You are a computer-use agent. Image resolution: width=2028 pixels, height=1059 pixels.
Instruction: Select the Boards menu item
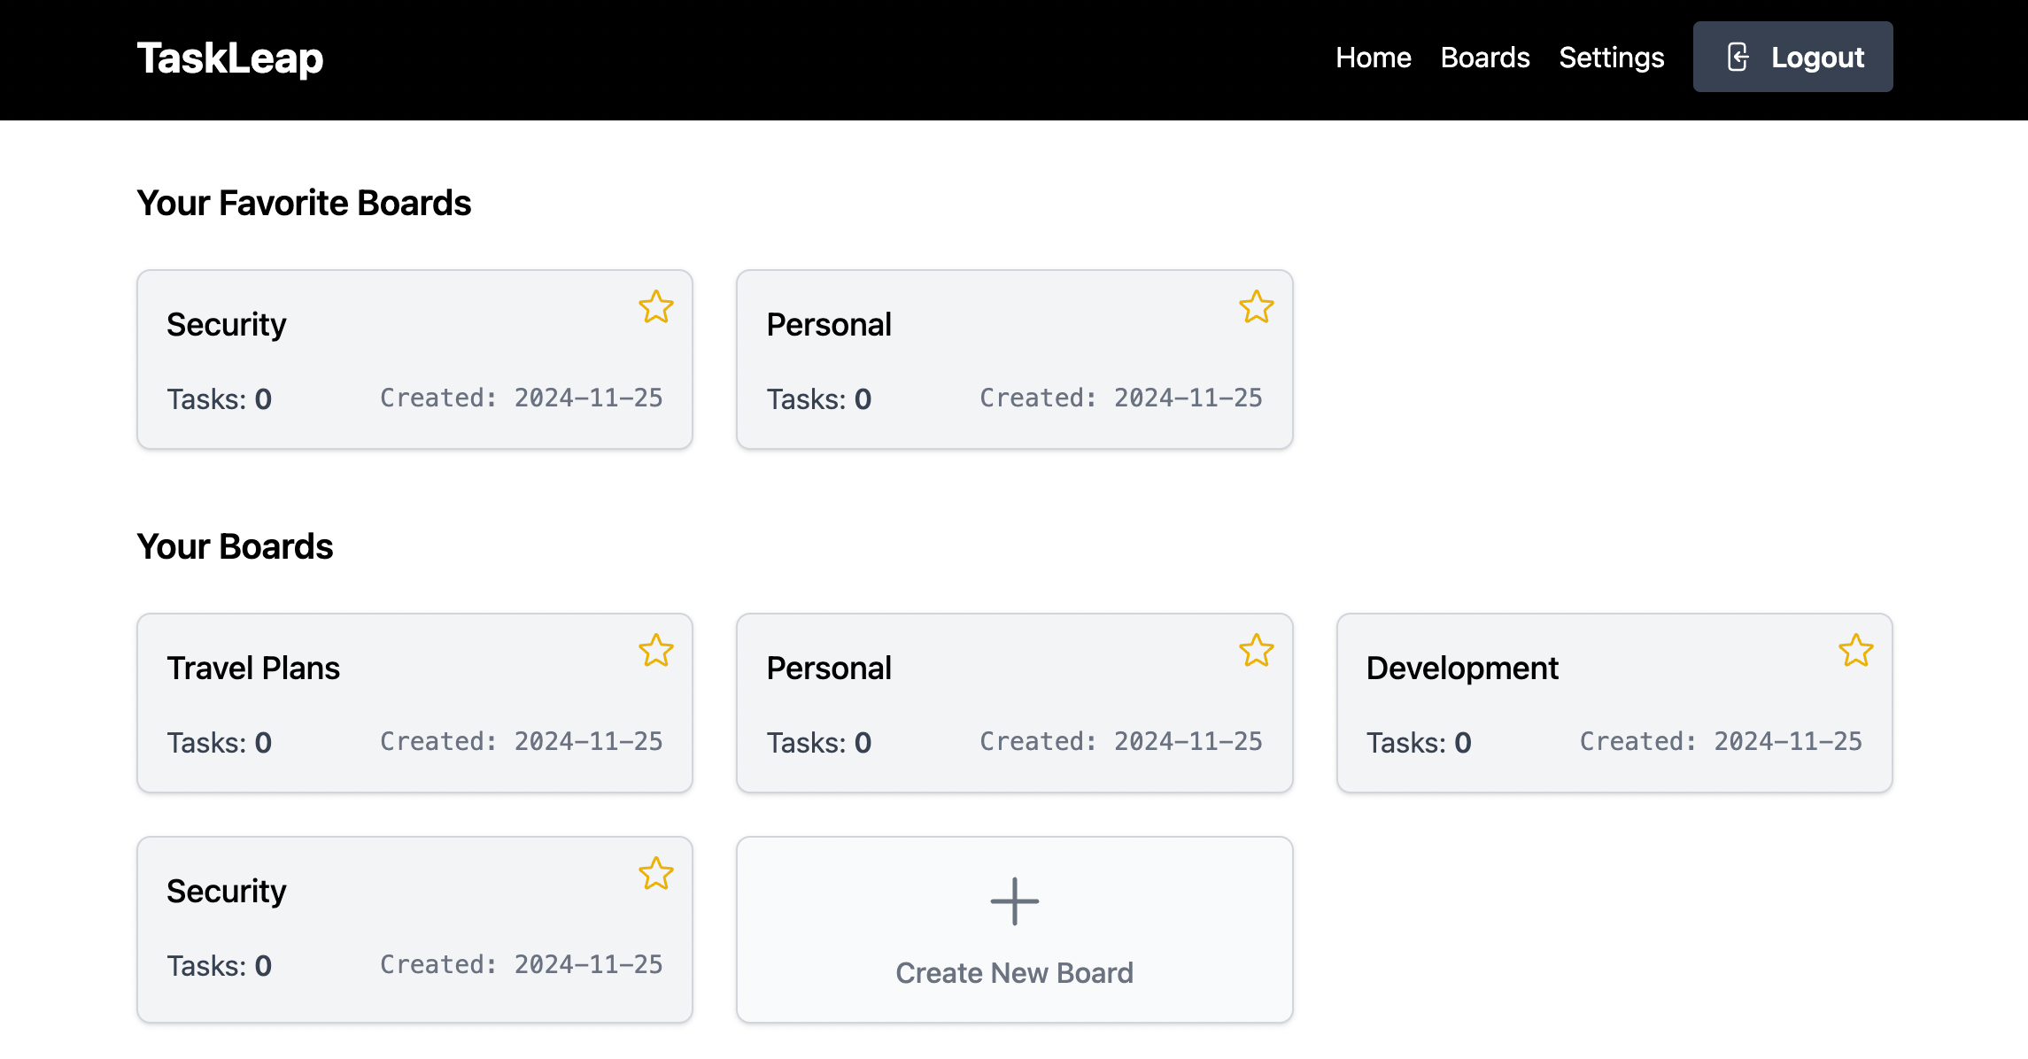point(1486,57)
